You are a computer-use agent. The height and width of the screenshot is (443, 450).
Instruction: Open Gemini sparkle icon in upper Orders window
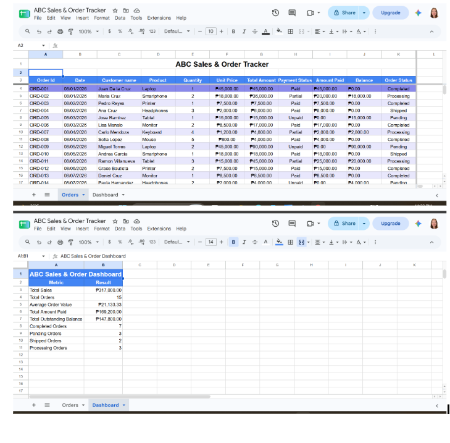point(418,12)
